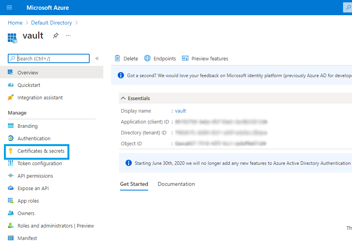This screenshot has width=352, height=247.
Task: Click the Preview features icon
Action: pos(185,58)
